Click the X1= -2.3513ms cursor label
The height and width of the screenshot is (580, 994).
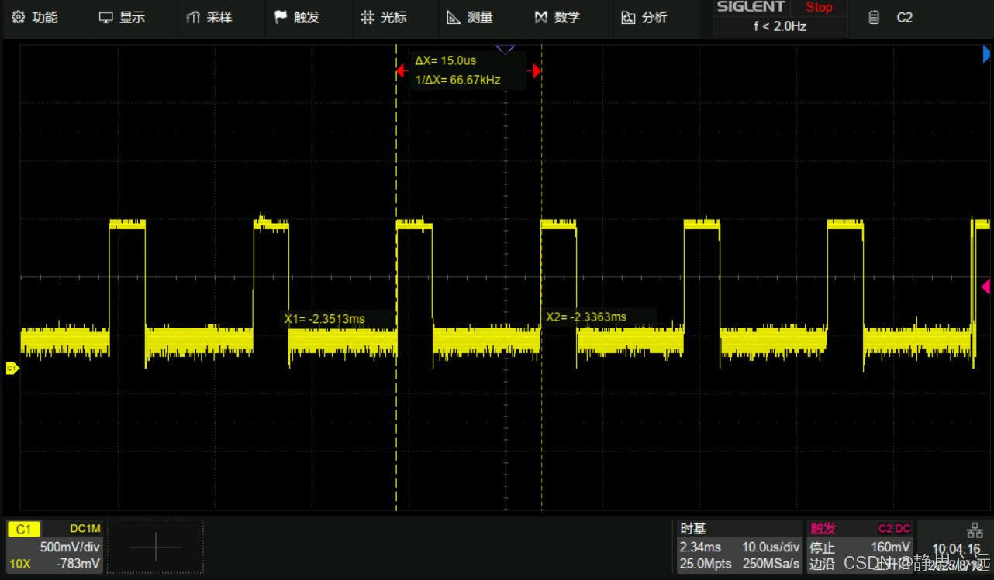click(x=324, y=318)
